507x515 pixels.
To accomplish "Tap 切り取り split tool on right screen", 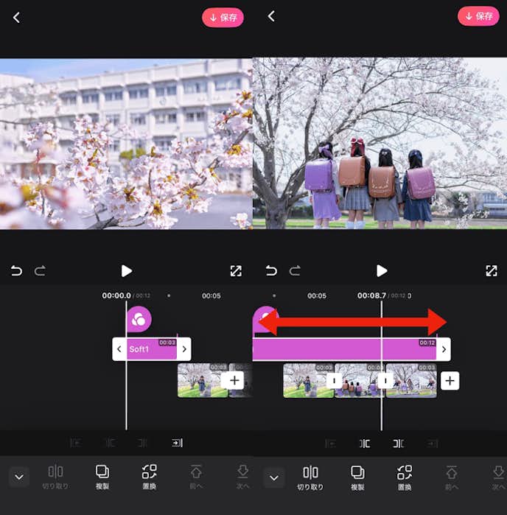I will coord(310,478).
